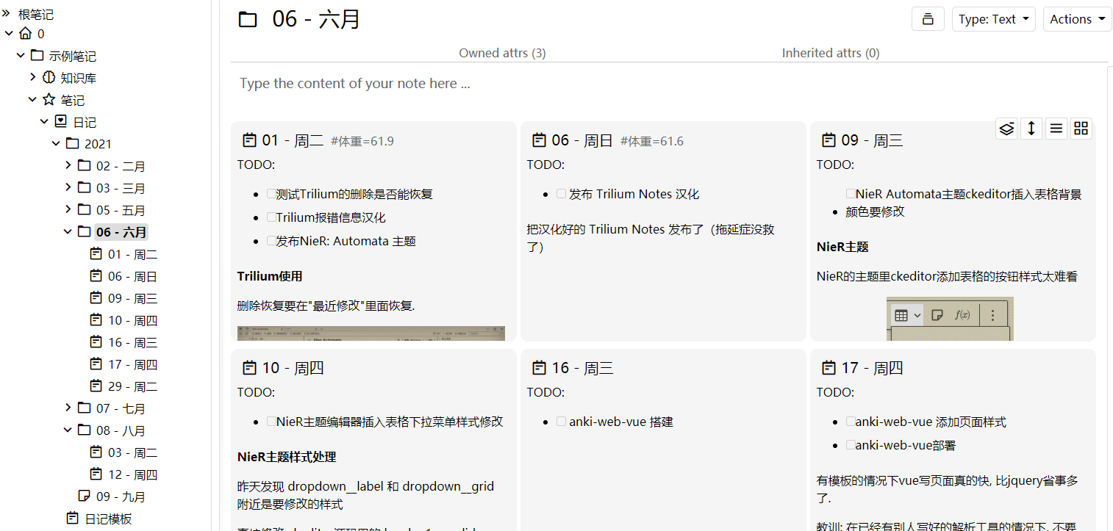
Task: Check the 测试Trilium的删除是否能恢复 checkbox
Action: click(271, 195)
